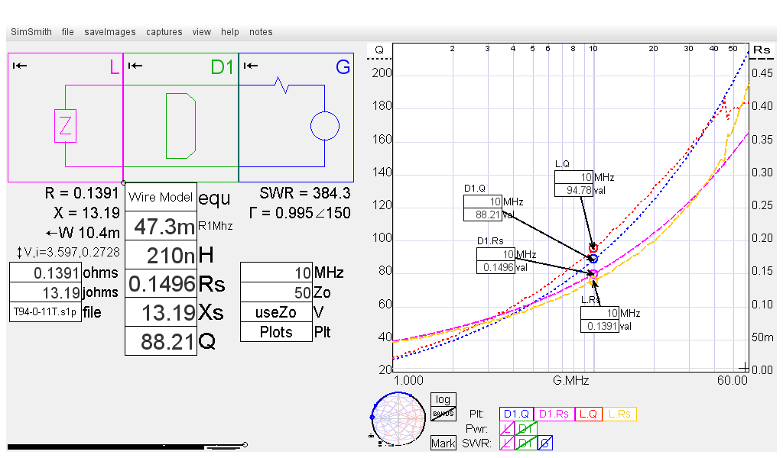This screenshot has height=458, width=783.
Task: Click the G.MHz axis label
Action: [x=570, y=381]
